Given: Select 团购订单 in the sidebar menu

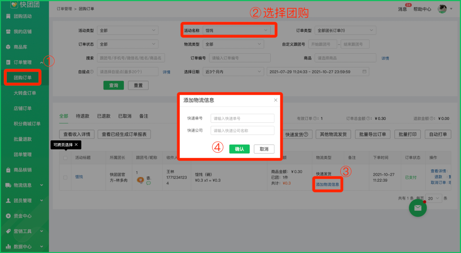Looking at the screenshot, I should (23, 78).
